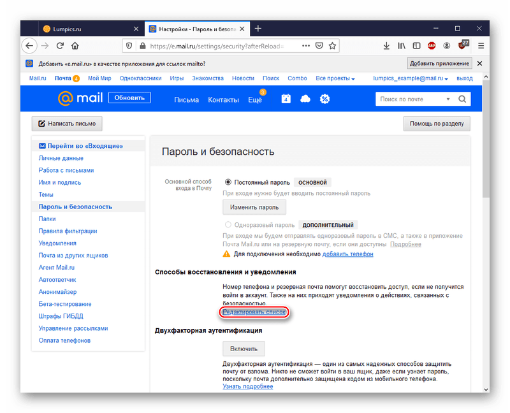Open the address bar ellipsis menu
510x413 pixels.
coord(305,46)
